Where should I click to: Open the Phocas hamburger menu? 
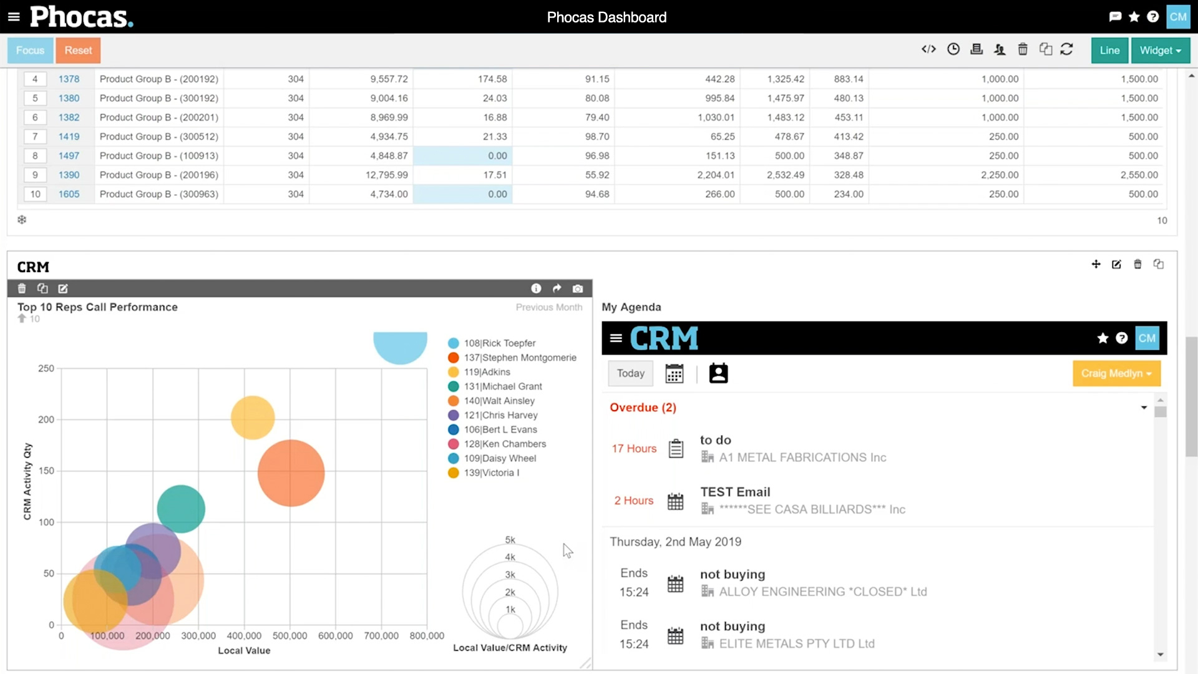coord(14,17)
